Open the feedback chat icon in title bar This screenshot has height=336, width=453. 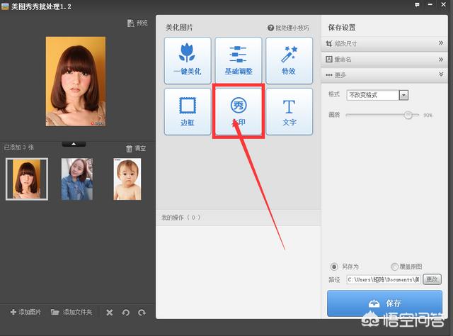(417, 5)
